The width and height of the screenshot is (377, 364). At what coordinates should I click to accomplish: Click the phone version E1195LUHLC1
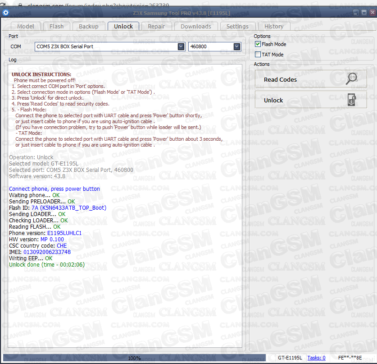(x=64, y=233)
